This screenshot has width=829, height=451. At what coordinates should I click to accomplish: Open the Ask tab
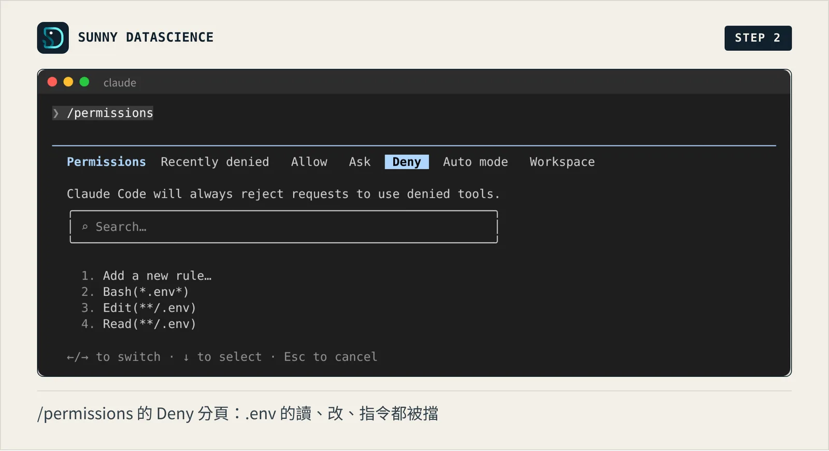360,162
